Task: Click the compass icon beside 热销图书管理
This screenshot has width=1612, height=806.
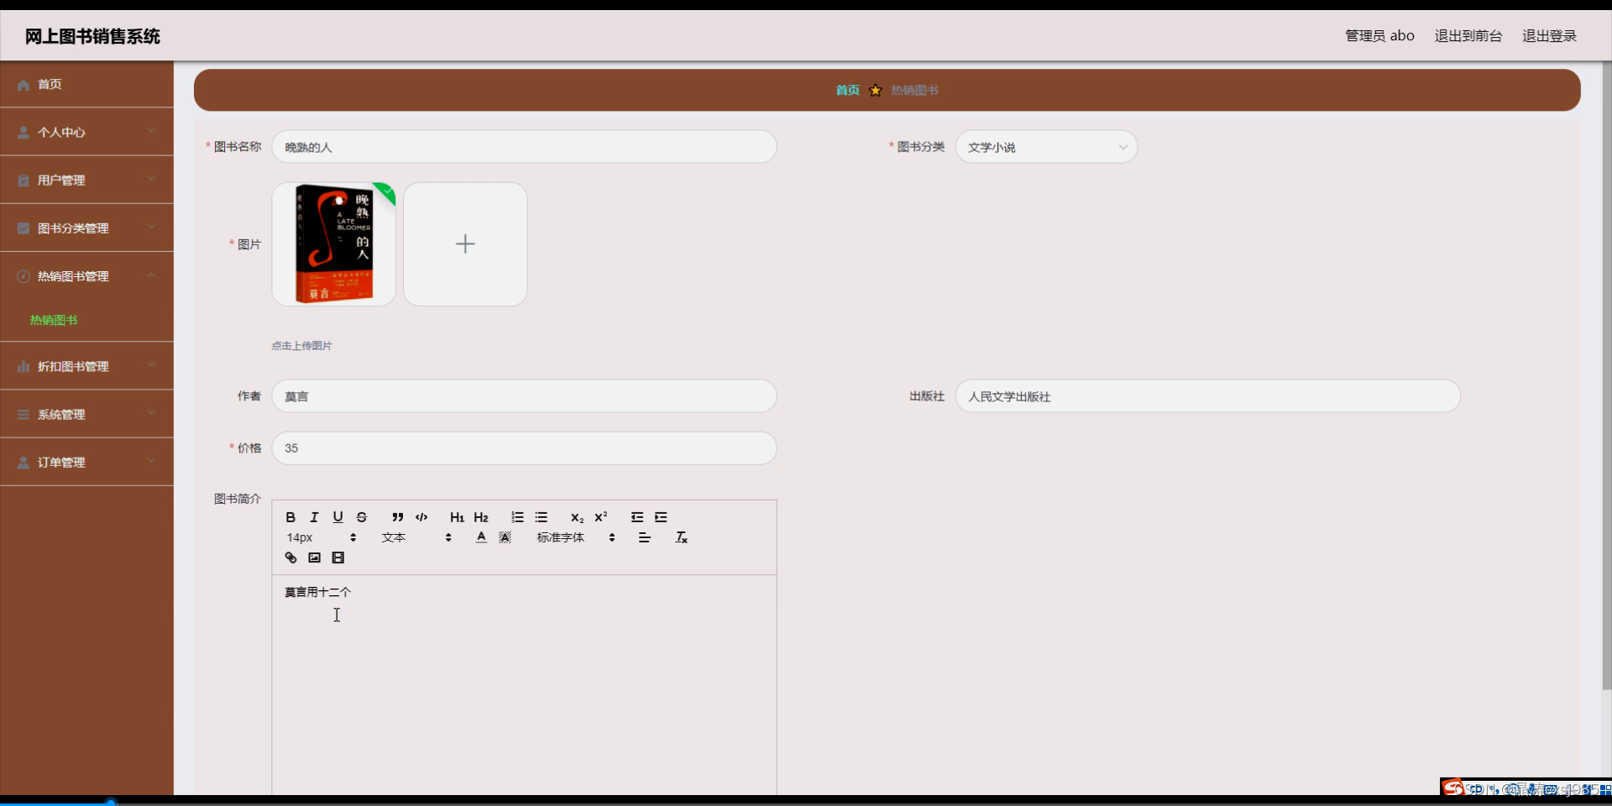Action: point(24,276)
